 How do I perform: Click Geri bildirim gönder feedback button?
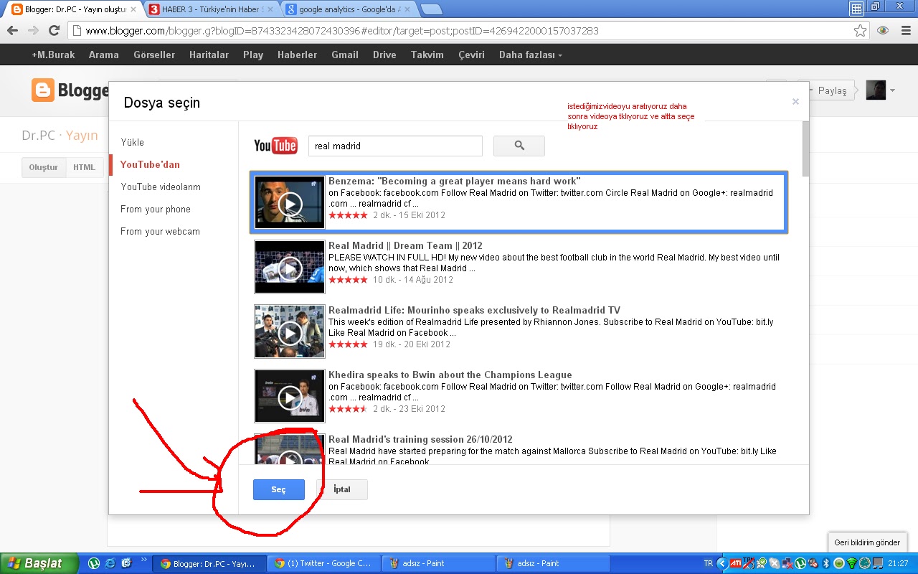click(x=867, y=542)
